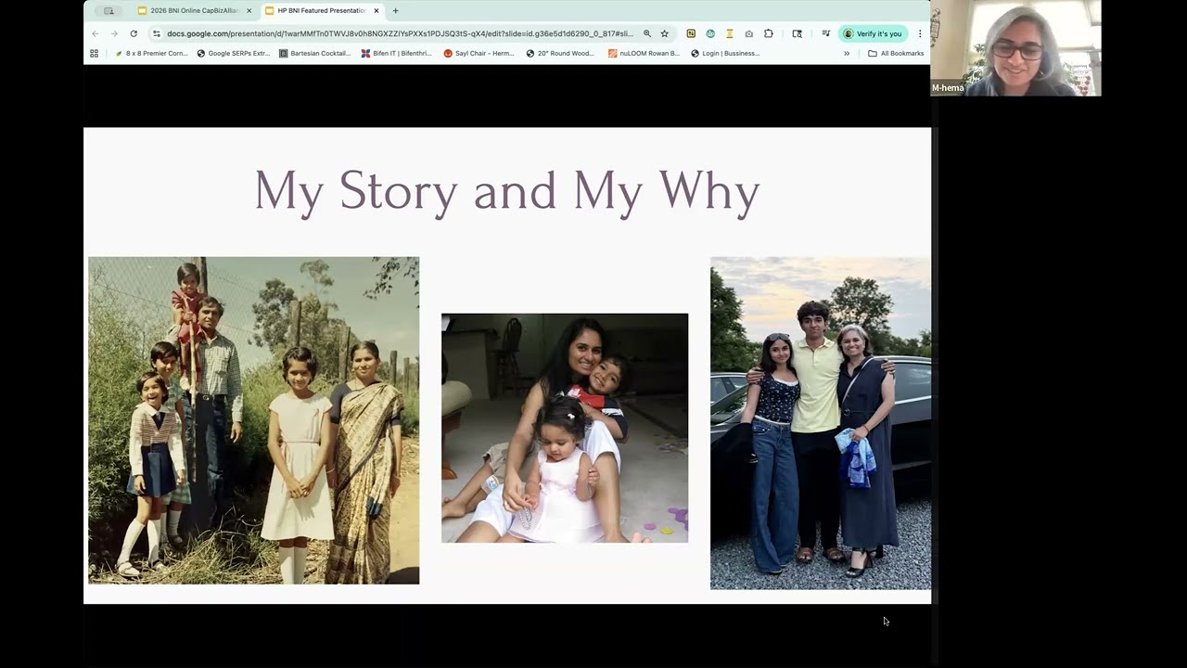
Task: Reload the current page
Action: point(134,33)
